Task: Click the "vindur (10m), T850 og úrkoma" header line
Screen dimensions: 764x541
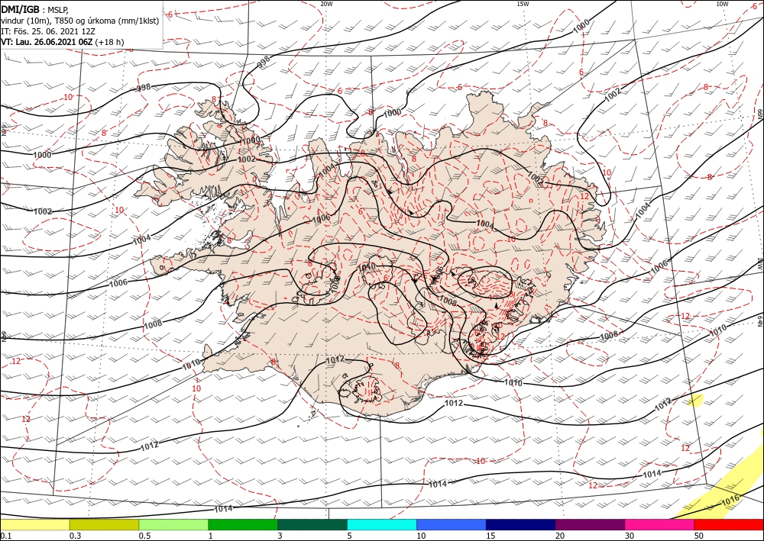Action: point(80,21)
